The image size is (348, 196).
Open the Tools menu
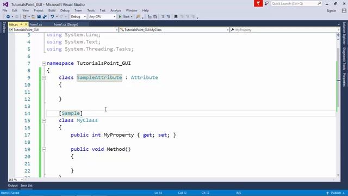click(91, 10)
